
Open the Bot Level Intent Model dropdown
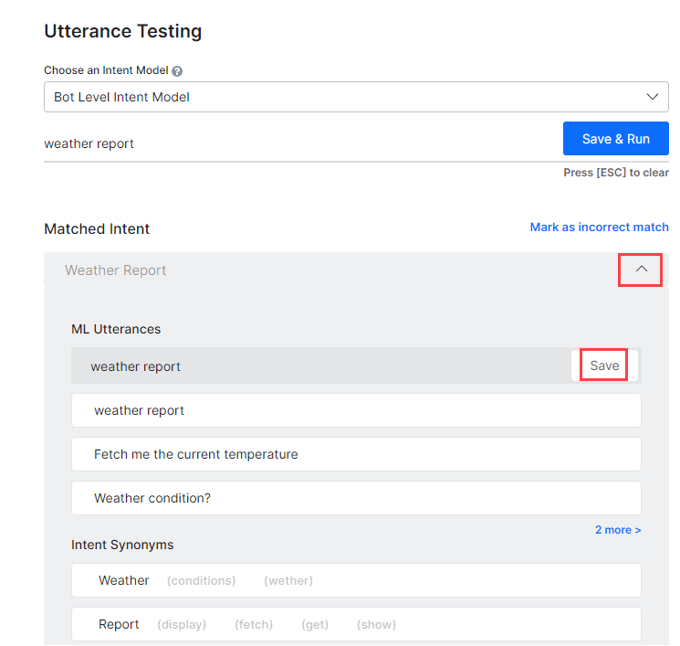[x=356, y=97]
